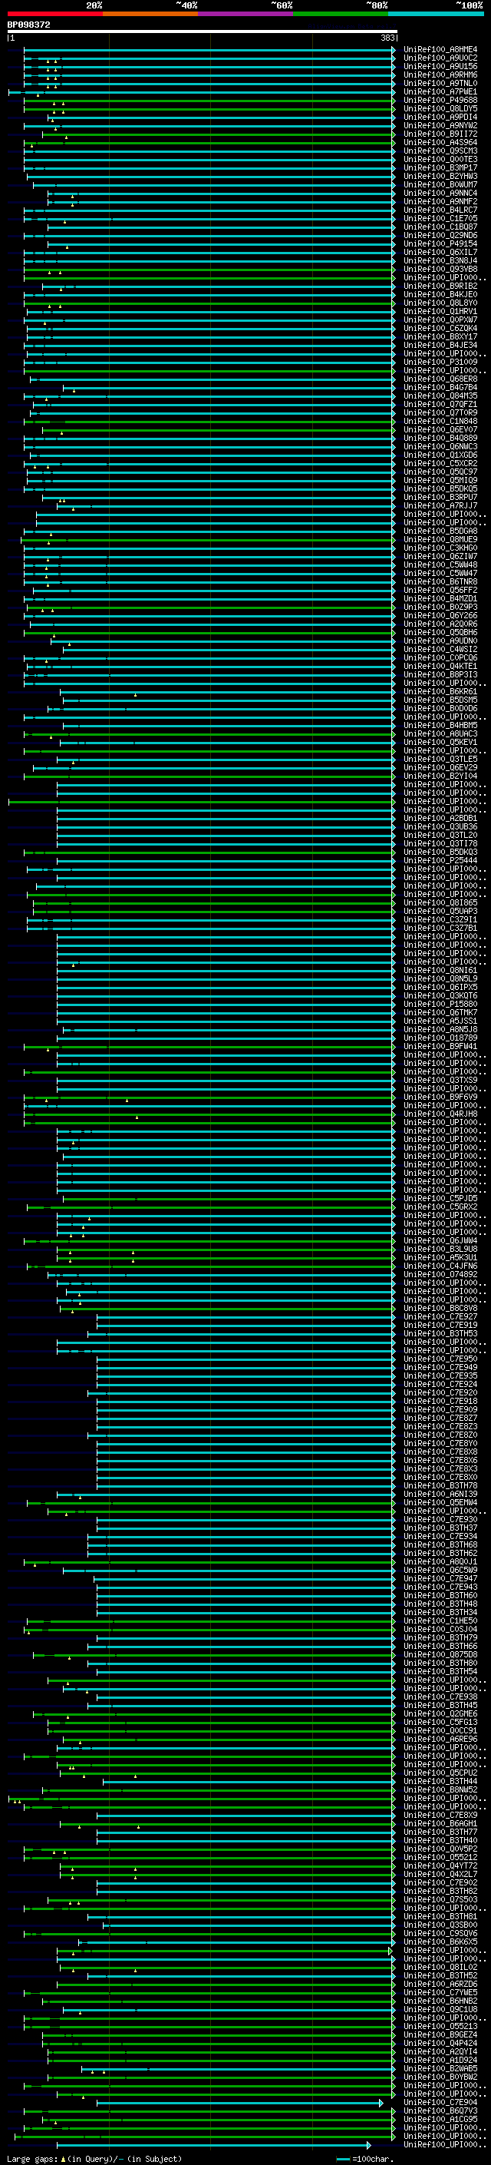Select the UniRef100_Q4KTE1 label
The width and height of the screenshot is (491, 2165).
[440, 667]
